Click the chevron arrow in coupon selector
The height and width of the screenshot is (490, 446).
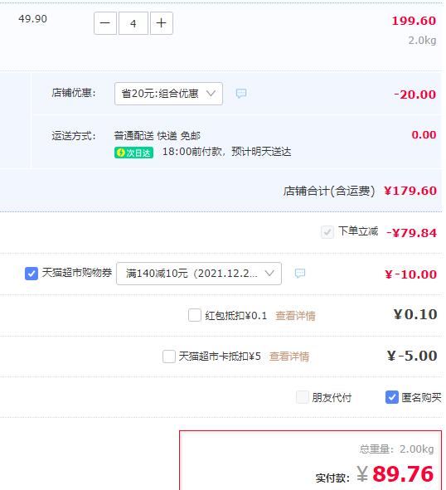[269, 273]
